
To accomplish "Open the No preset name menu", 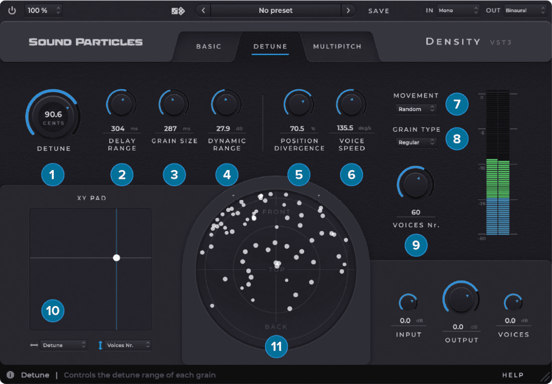I will [x=276, y=10].
